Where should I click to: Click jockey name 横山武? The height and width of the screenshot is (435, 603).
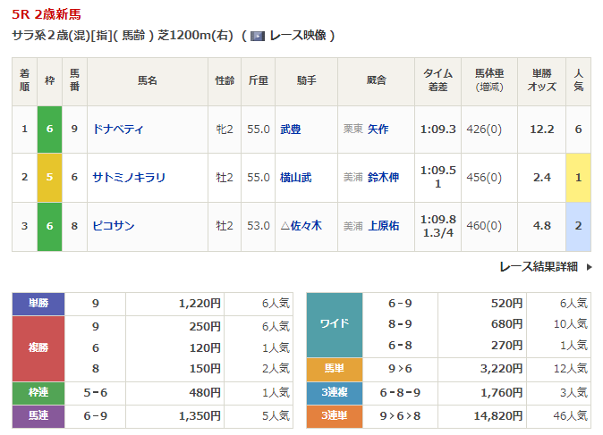click(295, 178)
